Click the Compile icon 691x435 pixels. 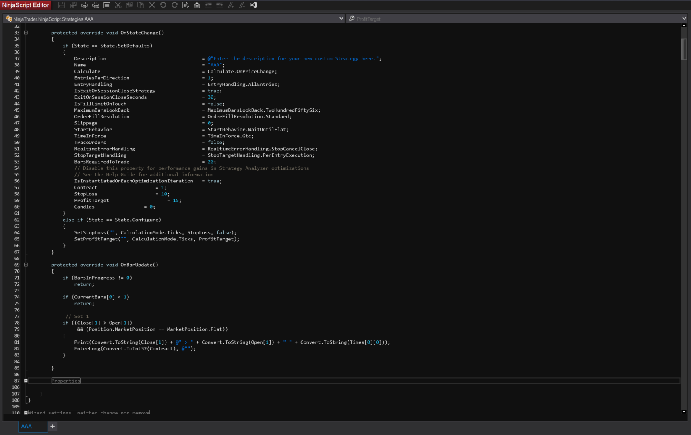tap(197, 5)
